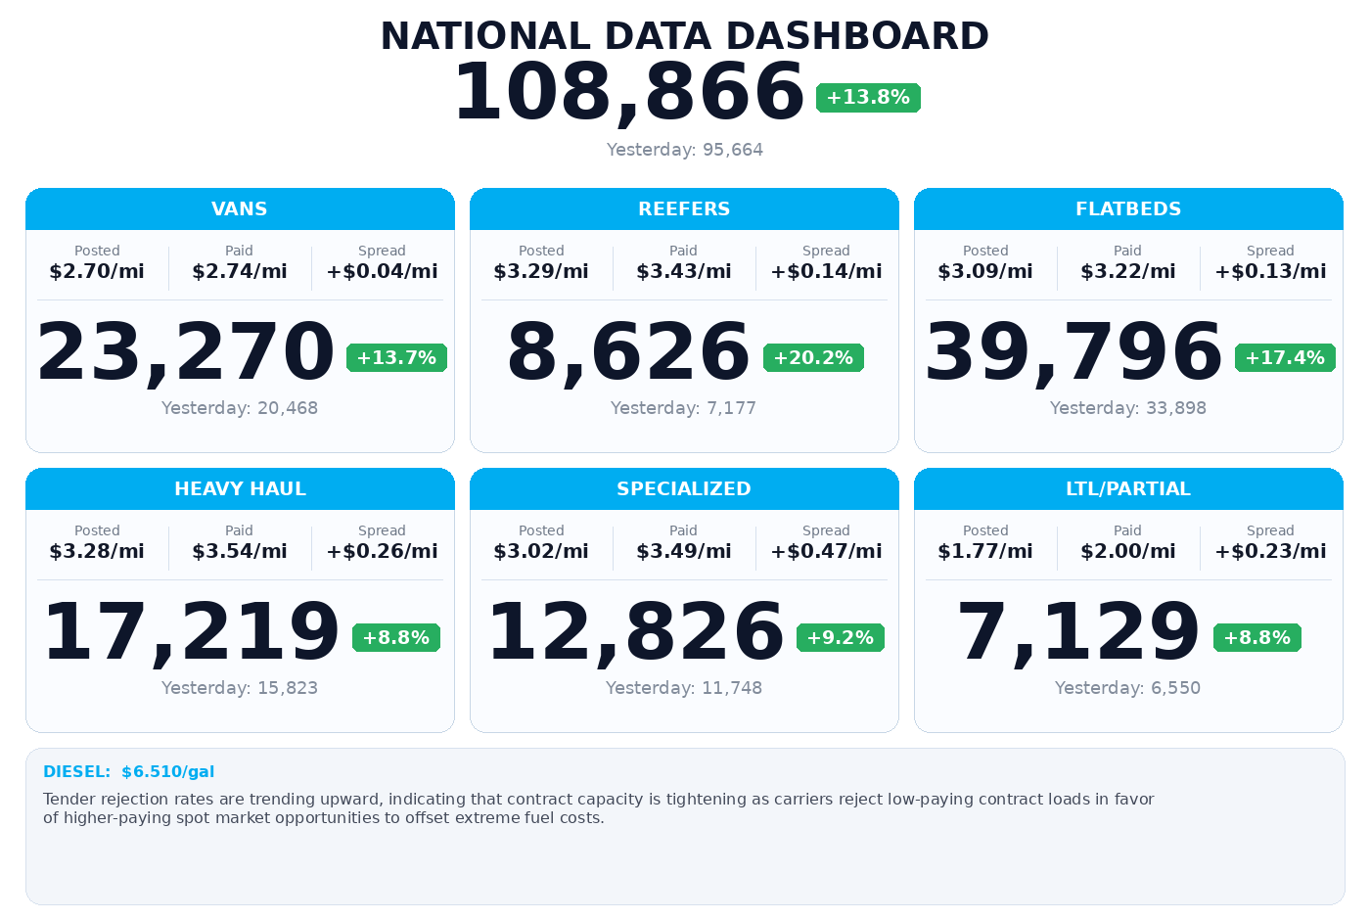Open the REEFERS card header

click(684, 208)
